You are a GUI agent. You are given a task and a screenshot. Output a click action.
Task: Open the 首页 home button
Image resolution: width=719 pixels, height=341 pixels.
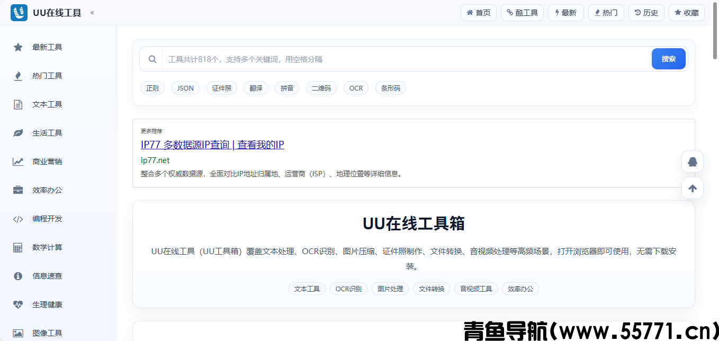pos(479,13)
